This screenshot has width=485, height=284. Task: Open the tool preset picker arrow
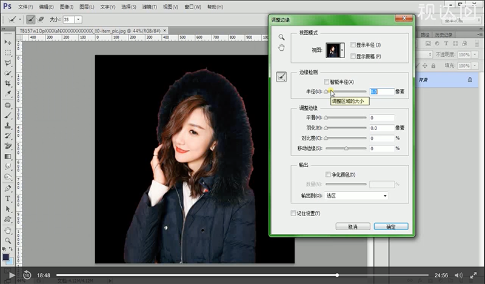click(20, 19)
